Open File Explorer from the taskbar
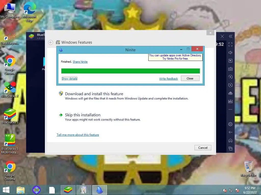The width and height of the screenshot is (261, 195). [x=21, y=190]
